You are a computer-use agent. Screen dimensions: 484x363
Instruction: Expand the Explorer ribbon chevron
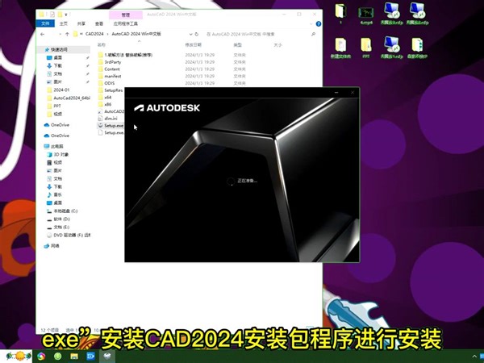pyautogui.click(x=311, y=23)
